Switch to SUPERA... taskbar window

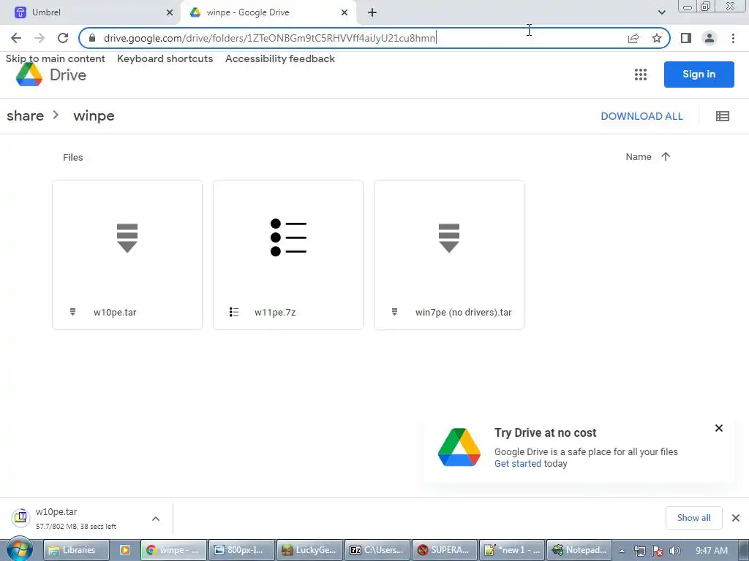pyautogui.click(x=445, y=550)
